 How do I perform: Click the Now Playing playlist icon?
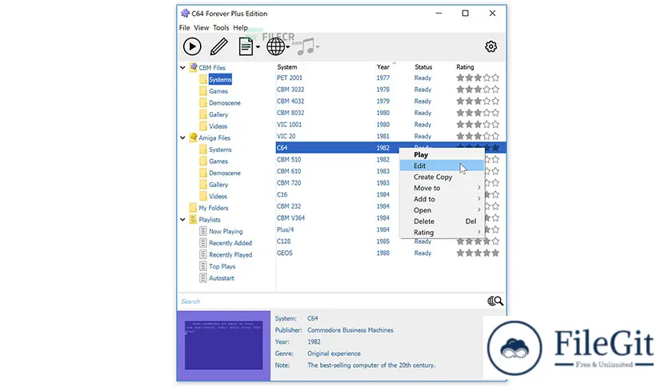[203, 231]
